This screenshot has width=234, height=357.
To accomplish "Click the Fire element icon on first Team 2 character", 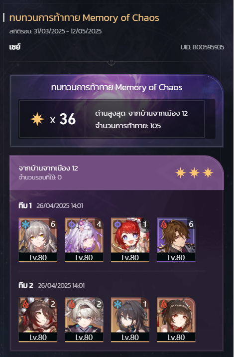I will 25,304.
